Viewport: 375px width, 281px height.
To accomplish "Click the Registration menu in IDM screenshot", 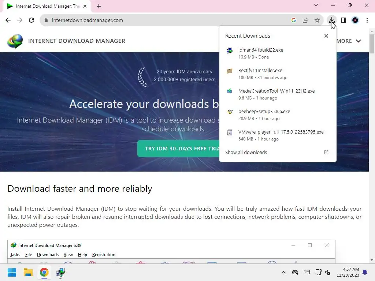I will [x=104, y=255].
